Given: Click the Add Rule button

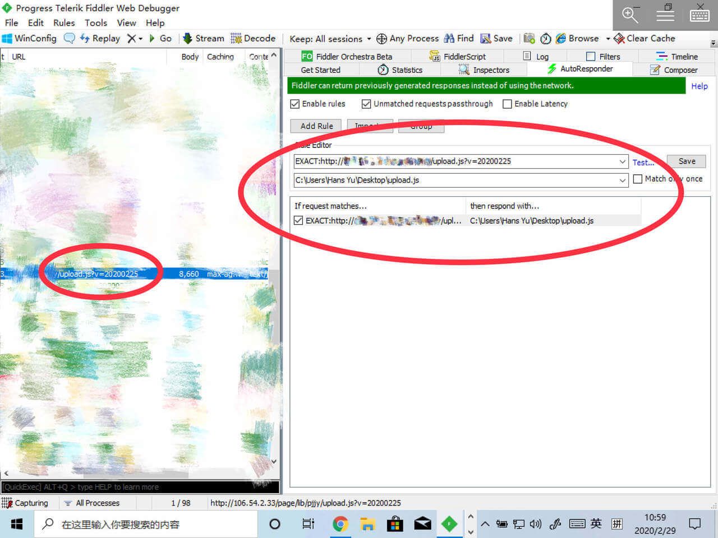Looking at the screenshot, I should (317, 126).
